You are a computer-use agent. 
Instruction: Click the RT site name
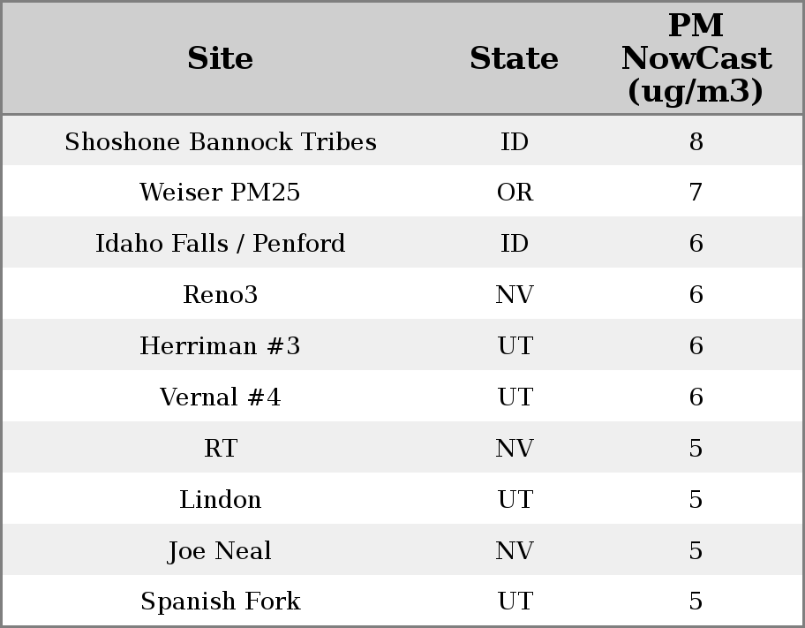221,449
